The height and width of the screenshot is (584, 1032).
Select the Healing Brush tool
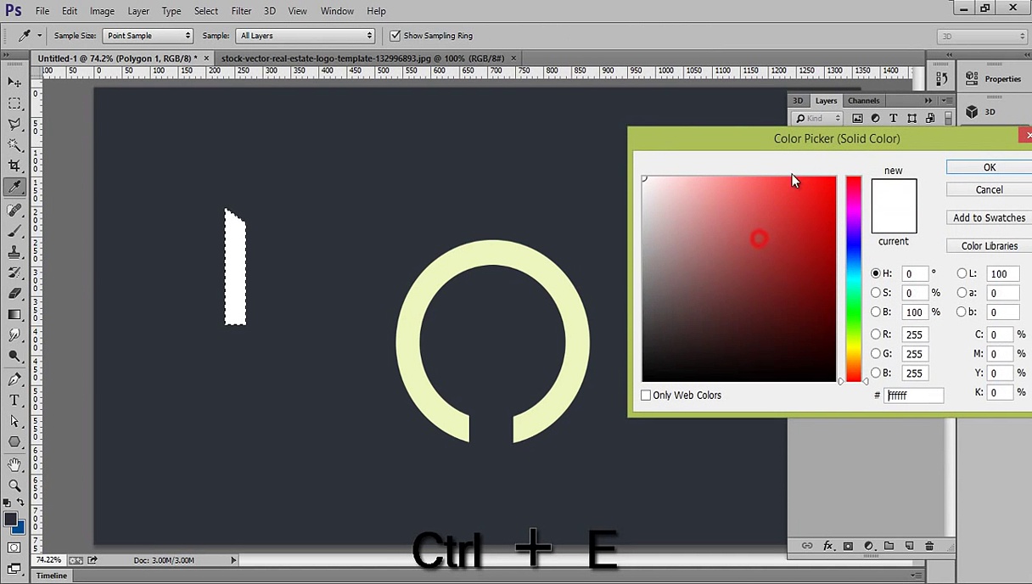coord(14,210)
